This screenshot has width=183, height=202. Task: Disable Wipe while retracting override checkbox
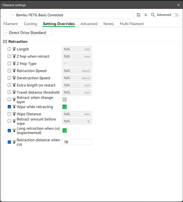(9, 107)
